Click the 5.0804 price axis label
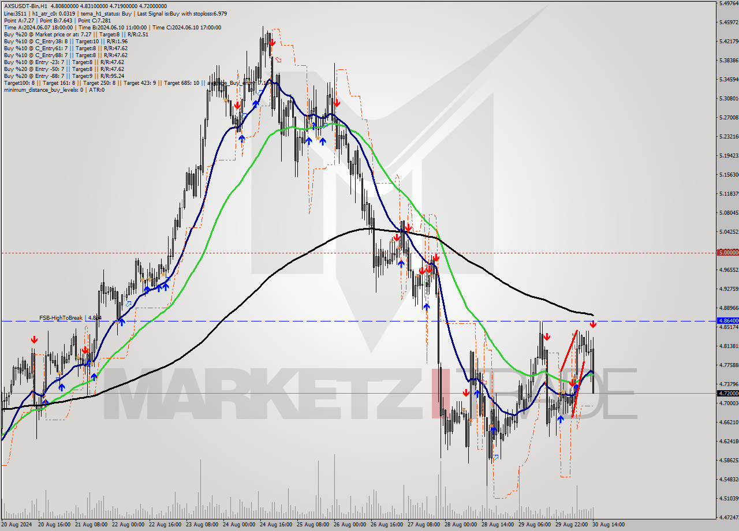739x531 pixels. [x=729, y=213]
